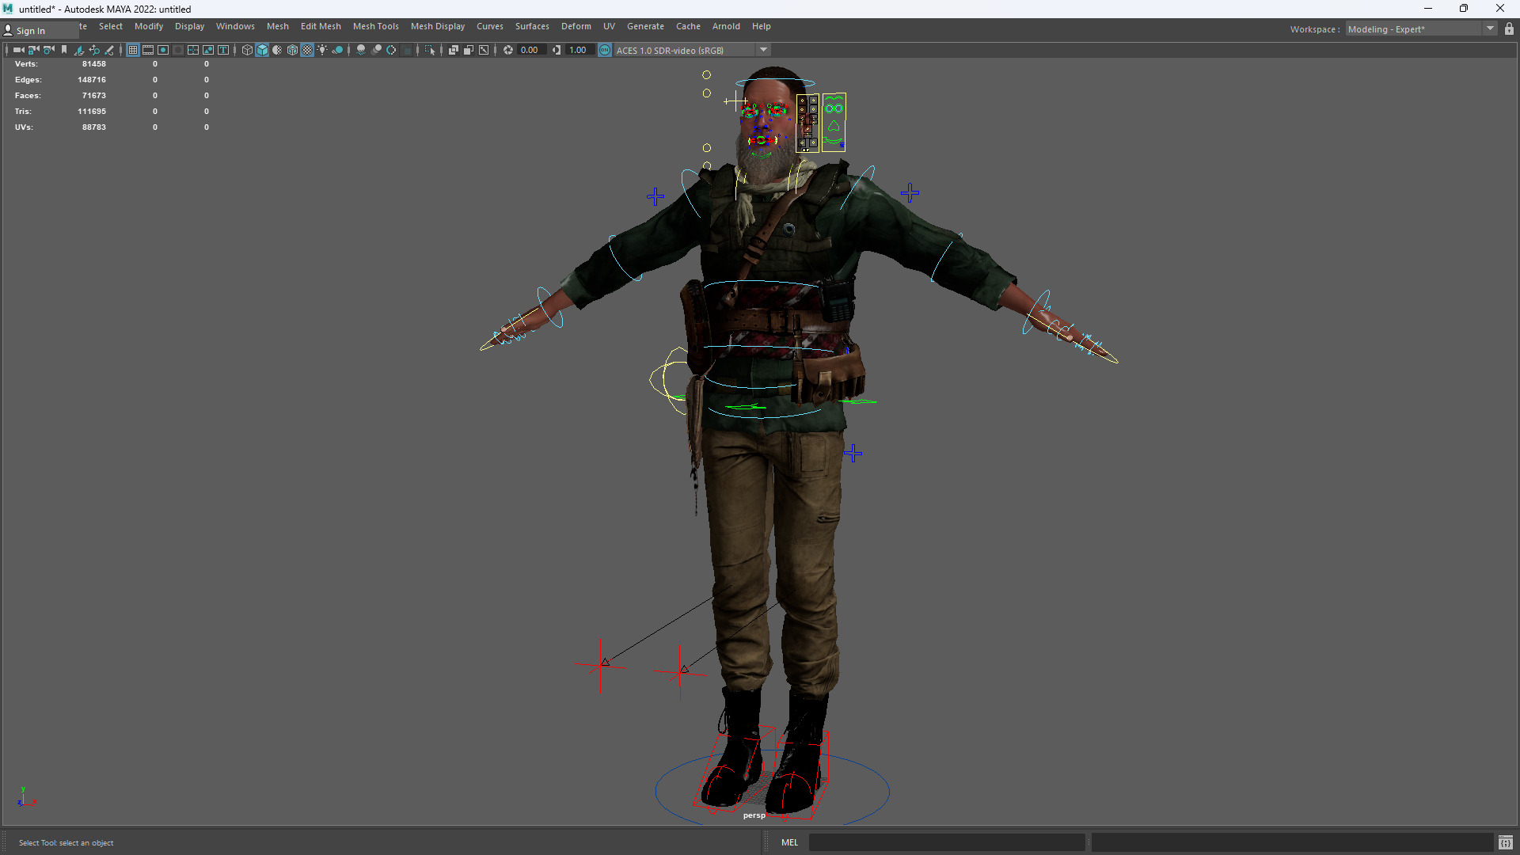
Task: Click the Select Camera icon
Action: pos(18,50)
